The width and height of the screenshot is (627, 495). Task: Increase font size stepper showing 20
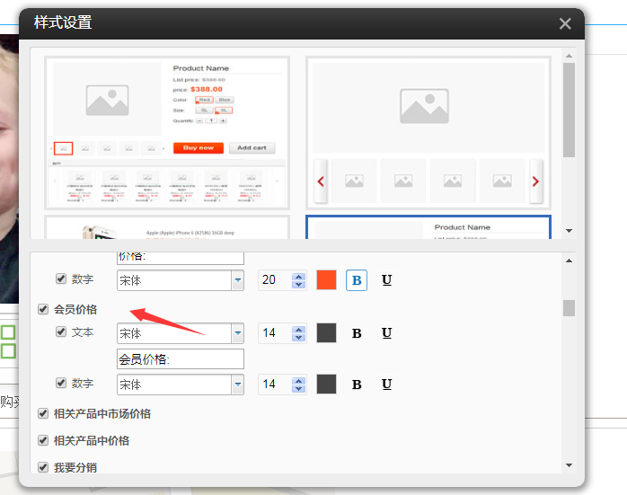point(298,277)
